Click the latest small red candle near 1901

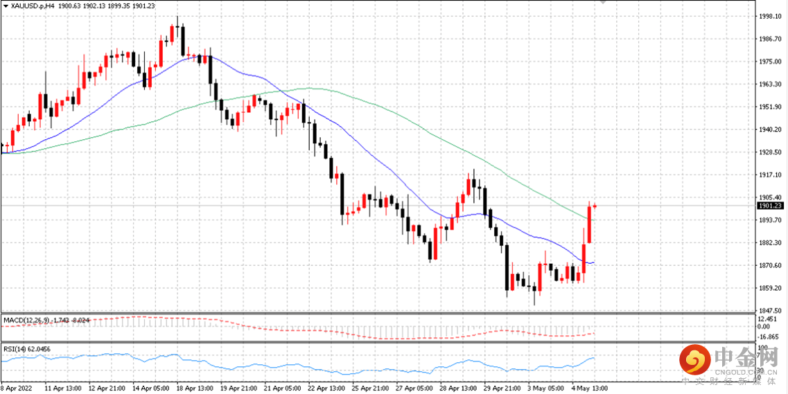click(595, 205)
